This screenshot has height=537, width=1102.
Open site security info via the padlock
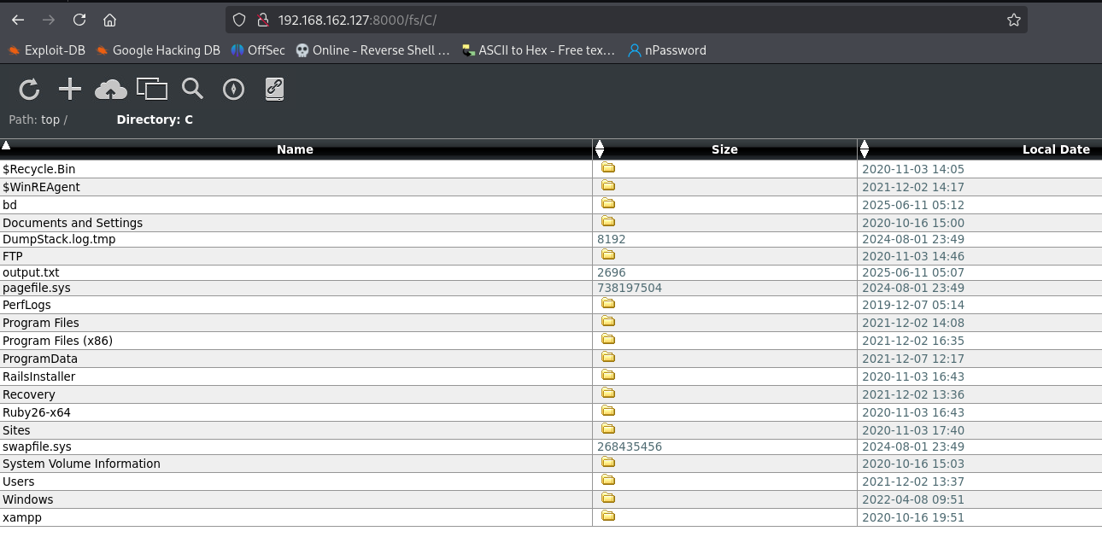pyautogui.click(x=263, y=19)
